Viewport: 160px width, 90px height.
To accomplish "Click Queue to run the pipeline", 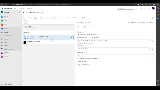I will tap(85, 18).
